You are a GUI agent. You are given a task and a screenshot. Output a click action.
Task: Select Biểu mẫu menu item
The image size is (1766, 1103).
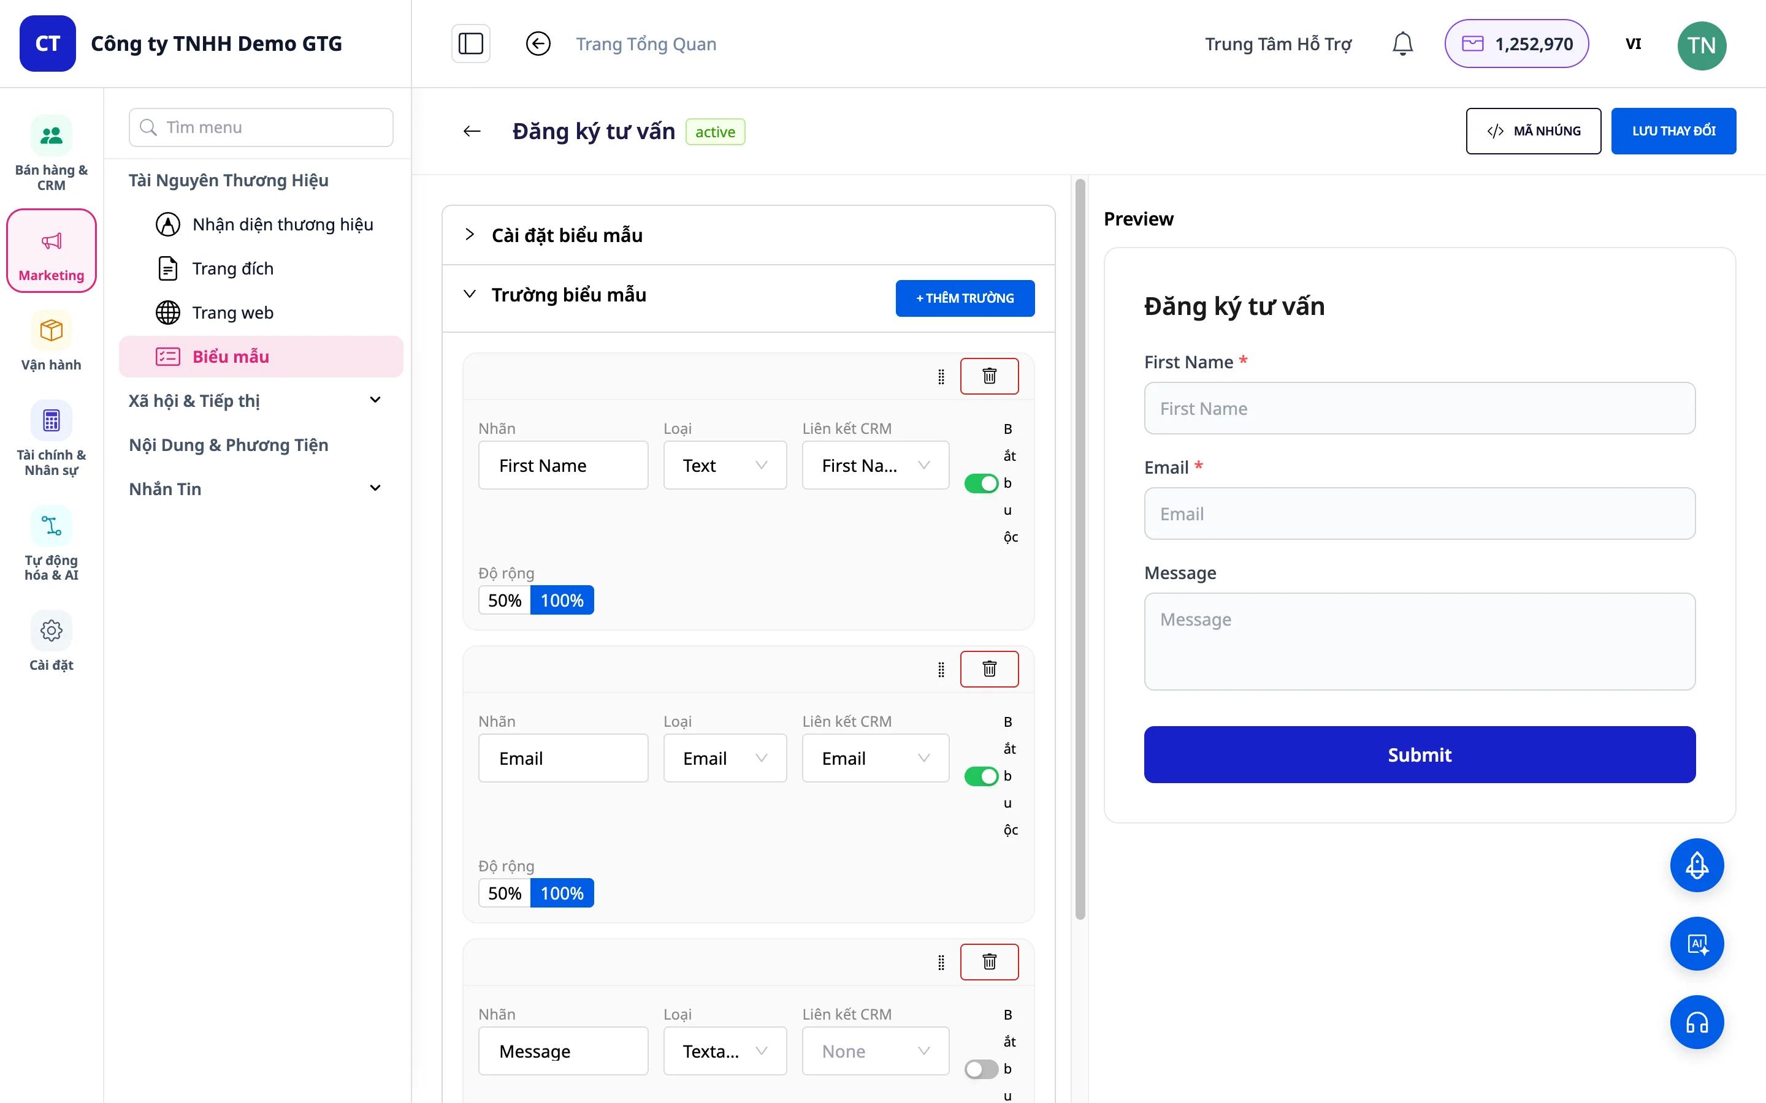[261, 357]
